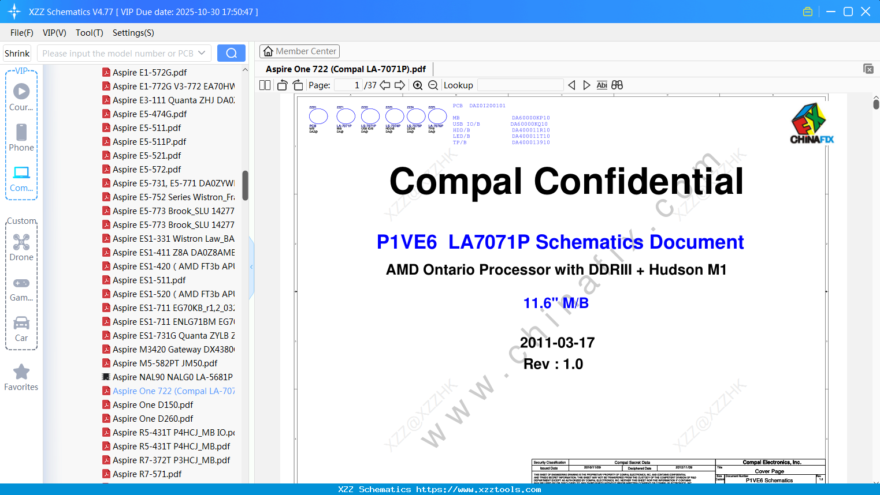Open the Settings(S) menu
This screenshot has width=880, height=495.
133,33
